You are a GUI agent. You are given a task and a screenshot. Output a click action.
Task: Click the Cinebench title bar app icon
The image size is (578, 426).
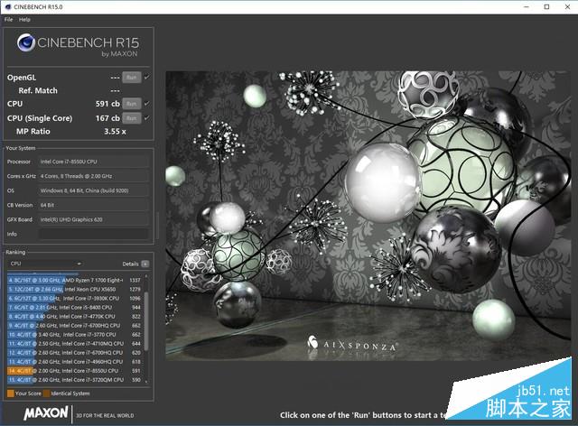(8, 6)
